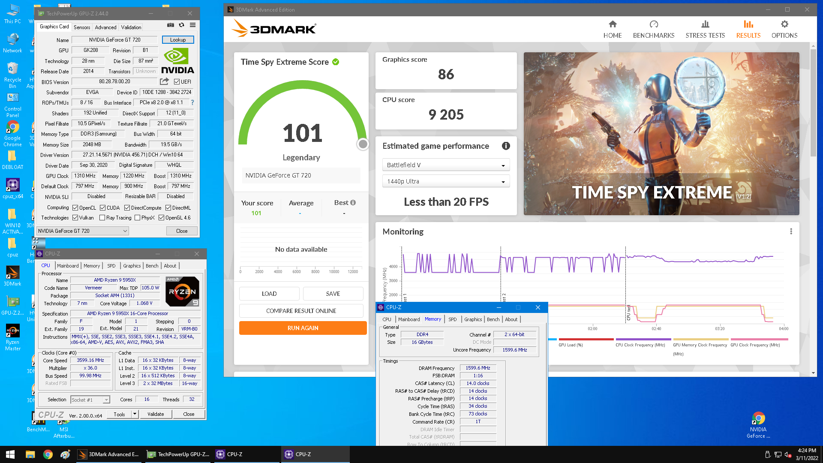Click the NVIDIA logo in GPU-Z
The width and height of the screenshot is (823, 463).
[177, 61]
